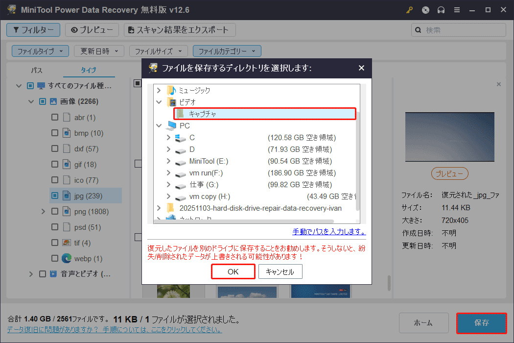514x343 pixels.
Task: Click the image preview thumbnail
Action: click(x=449, y=137)
